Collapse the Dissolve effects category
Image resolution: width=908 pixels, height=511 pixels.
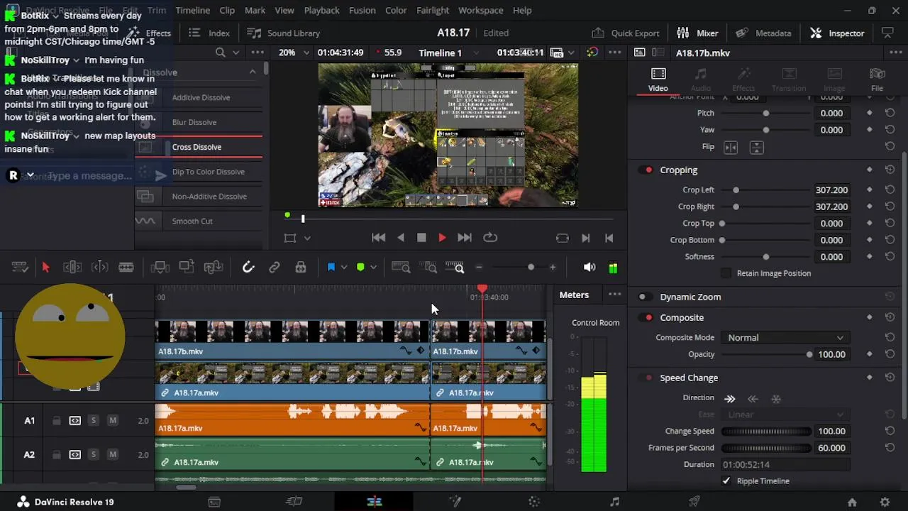pyautogui.click(x=253, y=72)
